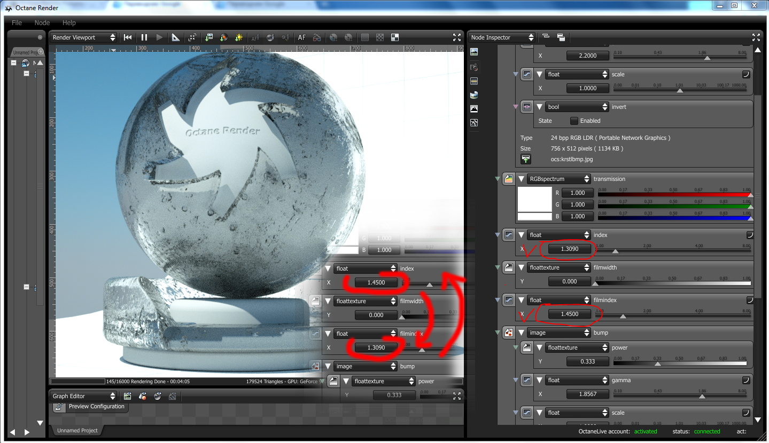769x443 pixels.
Task: Click the greyed fourth Graph Editor toolbar icon
Action: tap(173, 396)
